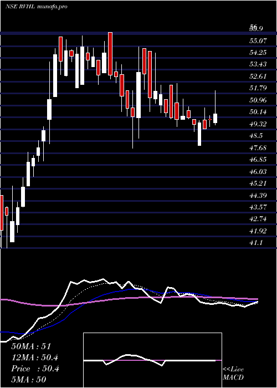The height and width of the screenshot is (388, 277).
Task: Click the 5MA : 50 indicator text
Action: point(29,380)
